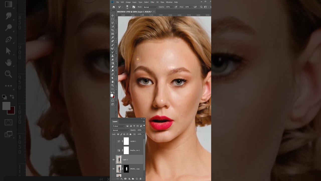This screenshot has height=181, width=321.
Task: Open the File menu
Action: 117,2
